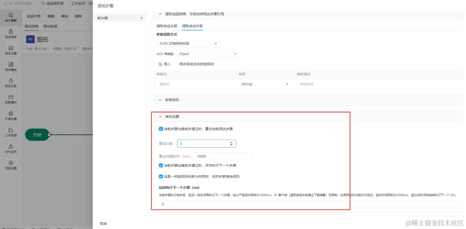Screen dimensions: 466x229
Task: Open 用例模板 sidebar icon
Action: click(11, 67)
